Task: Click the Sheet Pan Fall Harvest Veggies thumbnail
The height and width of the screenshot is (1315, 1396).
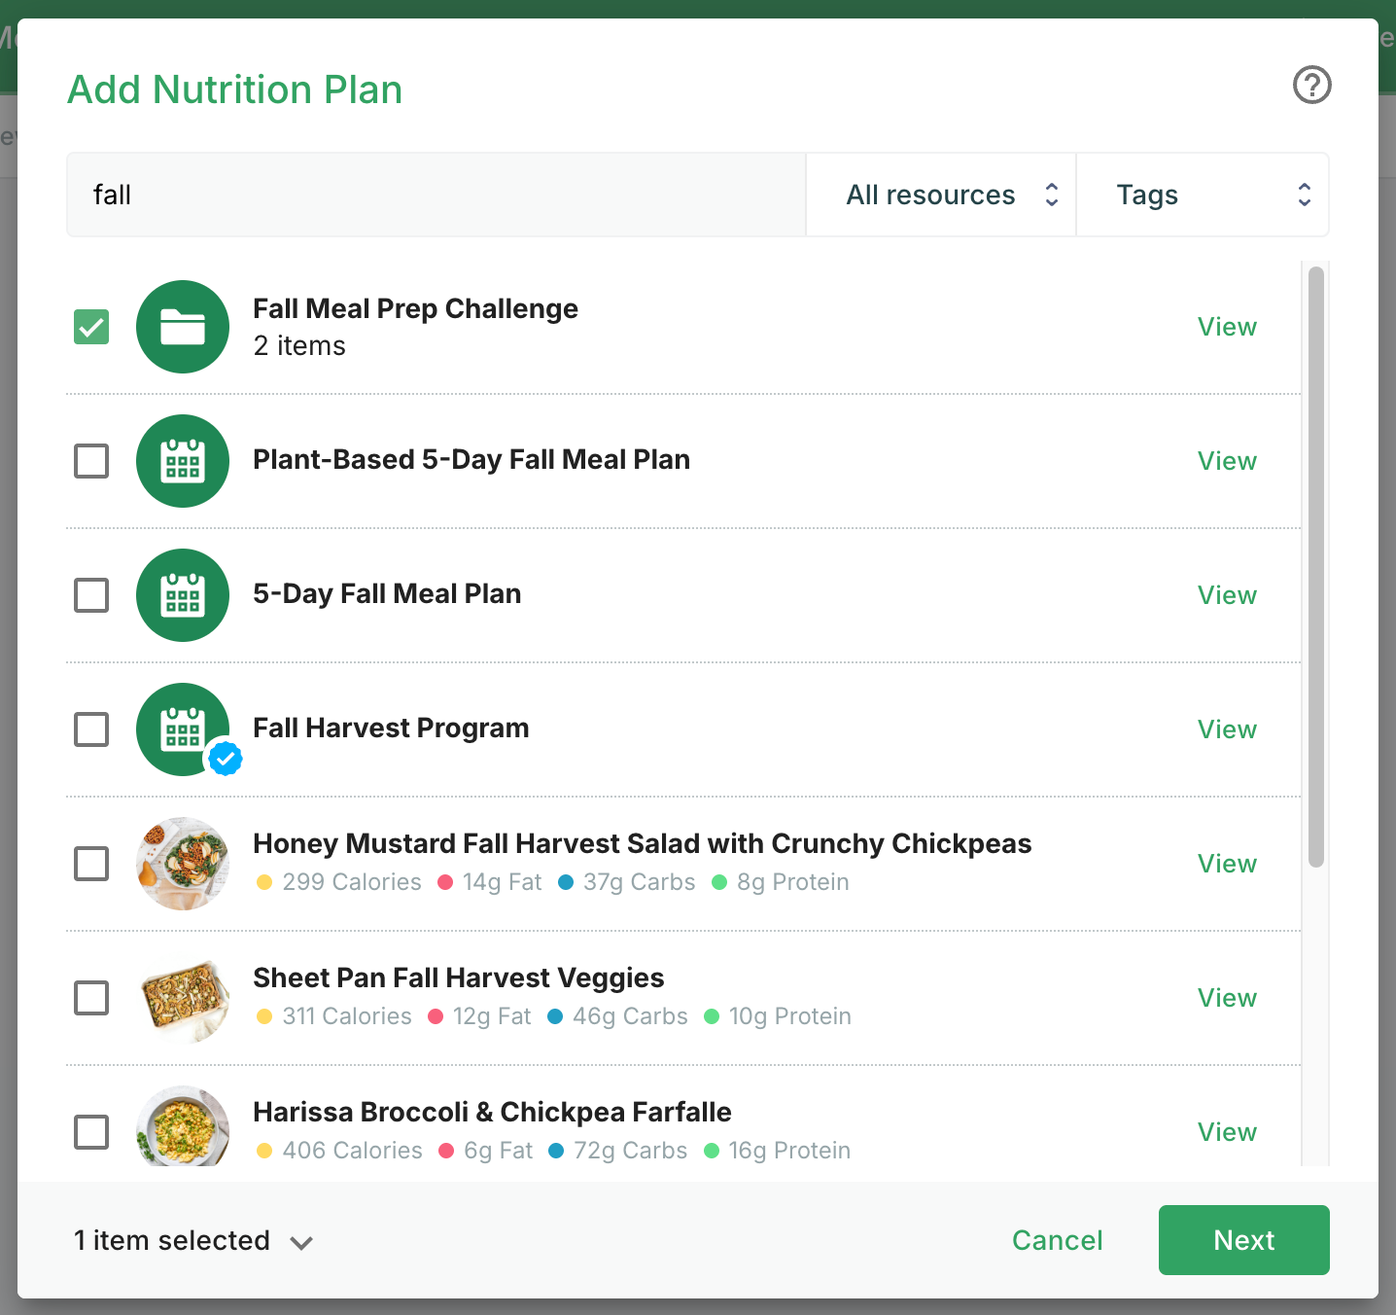Action: point(183,998)
